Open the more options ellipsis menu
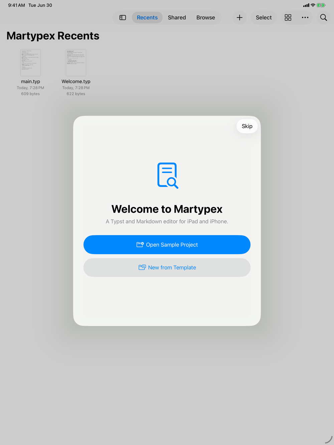334x445 pixels. [x=305, y=17]
